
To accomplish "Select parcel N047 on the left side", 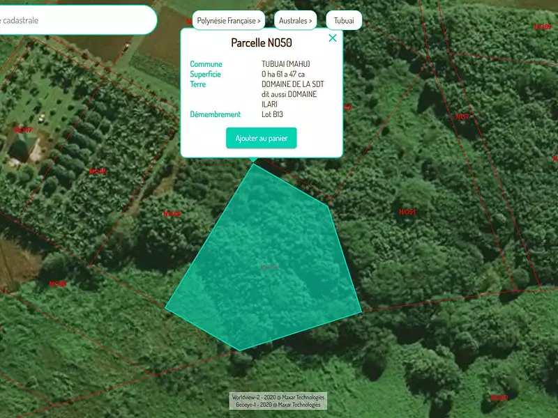I will click(x=24, y=130).
